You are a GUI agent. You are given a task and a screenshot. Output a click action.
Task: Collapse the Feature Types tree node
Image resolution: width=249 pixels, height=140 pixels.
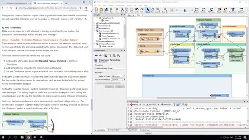97,18
